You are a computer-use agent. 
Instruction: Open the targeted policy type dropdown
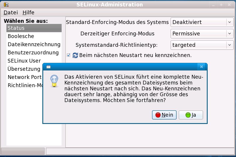tap(202, 45)
